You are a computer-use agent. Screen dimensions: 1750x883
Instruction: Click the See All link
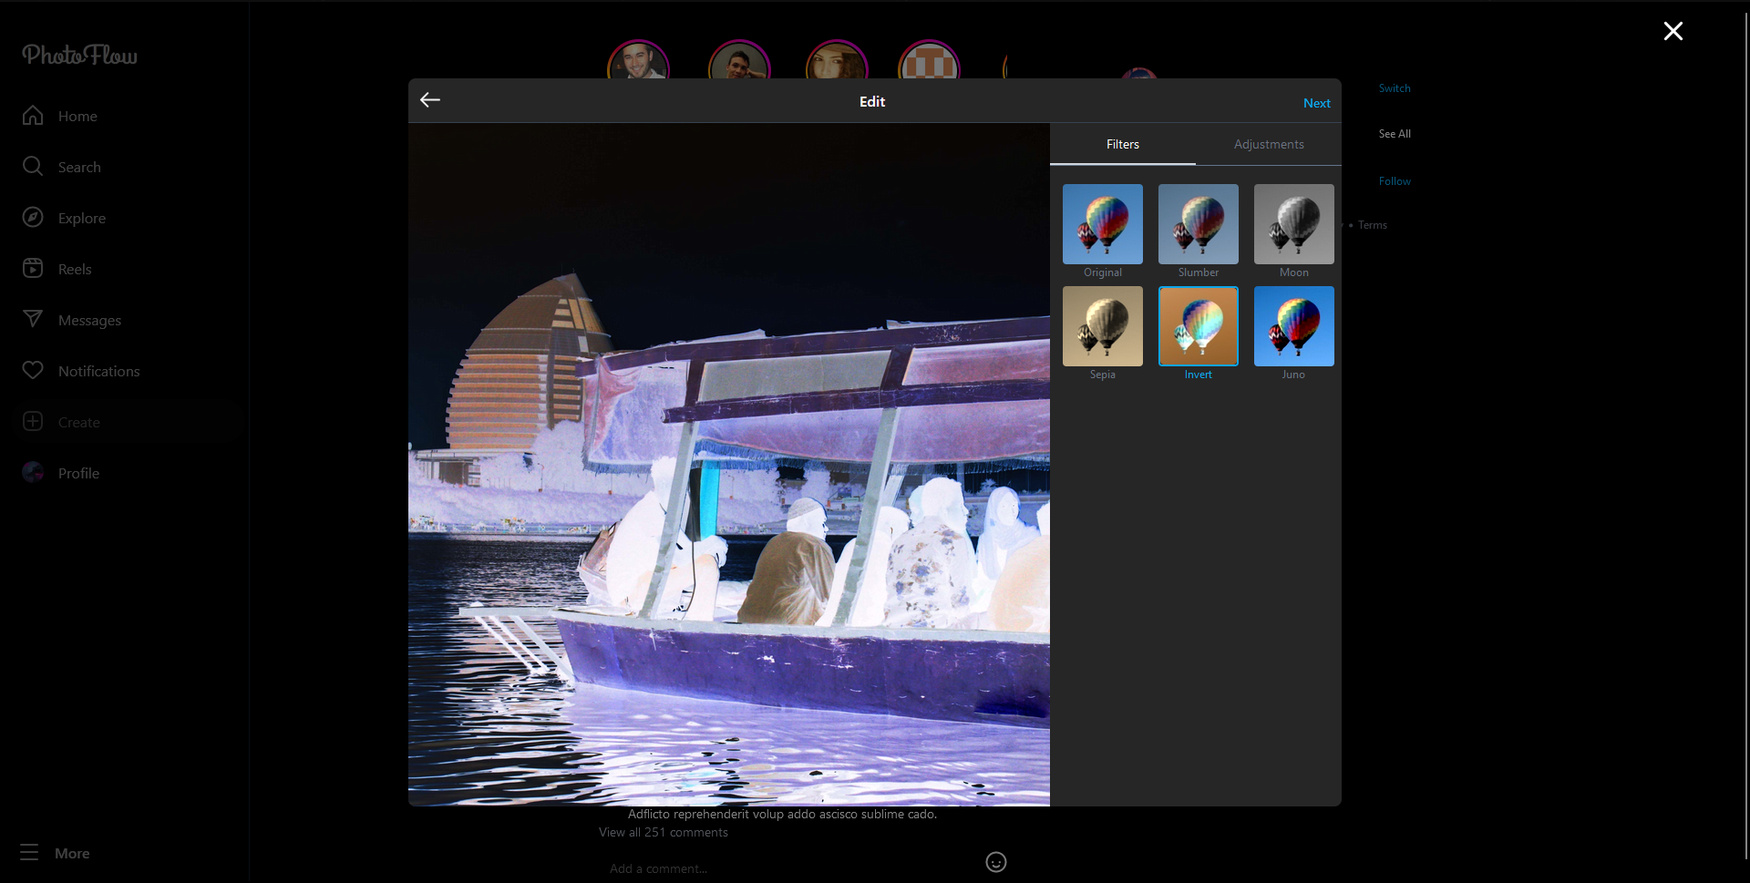(1395, 134)
